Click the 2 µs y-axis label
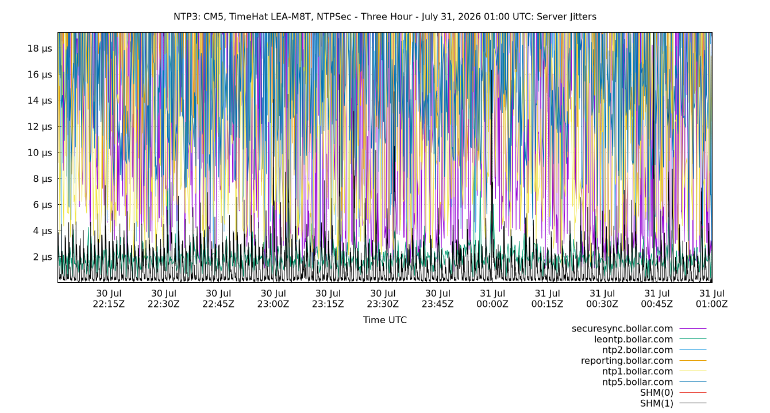Viewport: 770px width, 413px height. (x=43, y=257)
